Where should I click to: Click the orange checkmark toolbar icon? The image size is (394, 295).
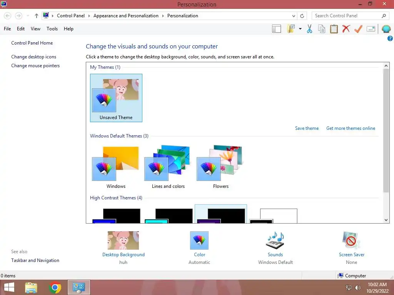point(358,29)
